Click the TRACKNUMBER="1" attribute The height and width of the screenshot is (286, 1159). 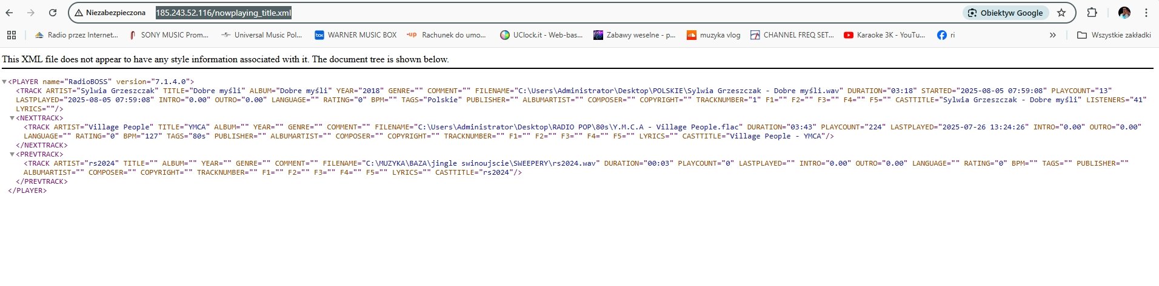728,100
